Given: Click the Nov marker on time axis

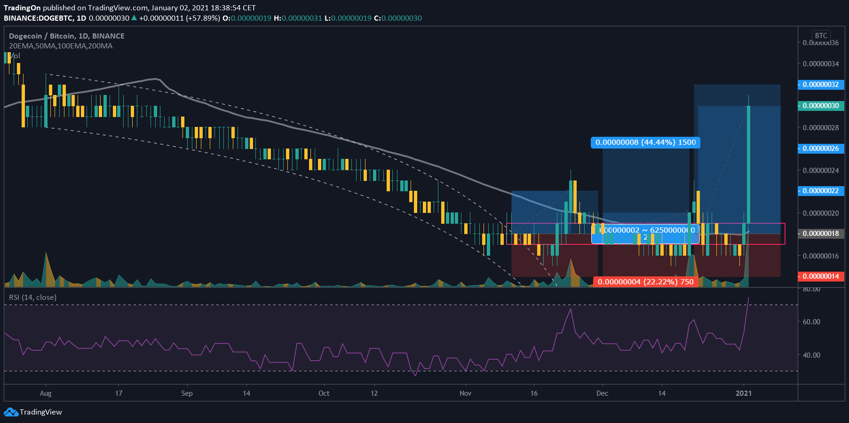Looking at the screenshot, I should tap(465, 393).
